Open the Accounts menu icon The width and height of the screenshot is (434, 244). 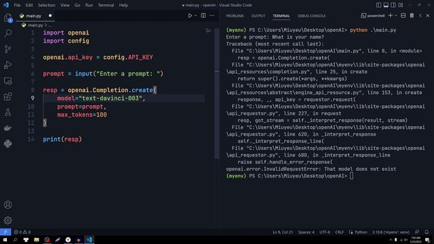[7, 205]
